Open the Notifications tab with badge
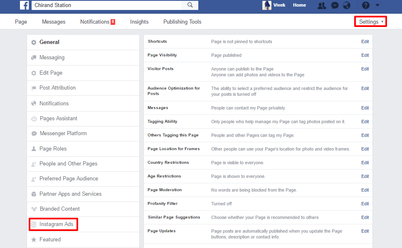The width and height of the screenshot is (402, 248). pos(98,22)
